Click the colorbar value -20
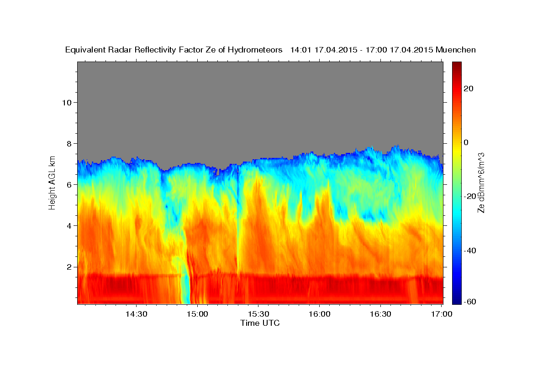The width and height of the screenshot is (548, 365). [470, 196]
